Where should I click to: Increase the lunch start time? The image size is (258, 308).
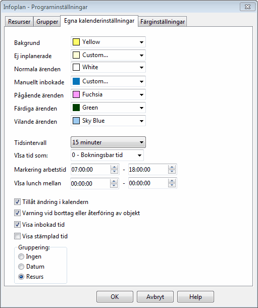point(114,181)
